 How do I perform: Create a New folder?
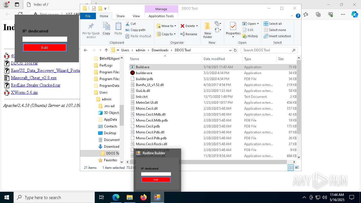[x=208, y=30]
